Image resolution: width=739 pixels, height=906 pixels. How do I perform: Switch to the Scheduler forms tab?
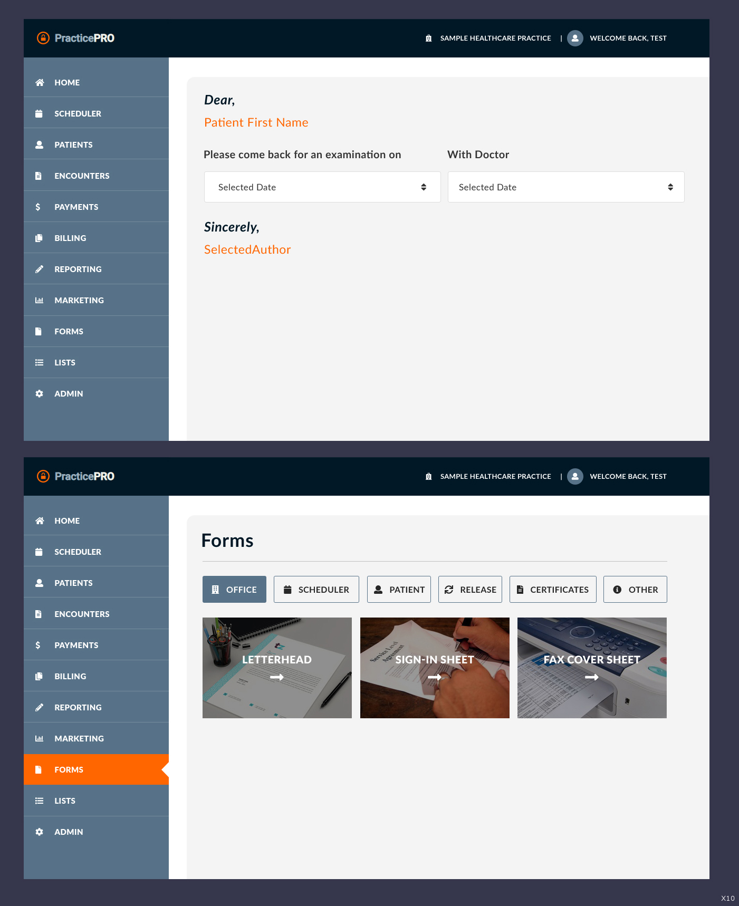[x=316, y=589]
